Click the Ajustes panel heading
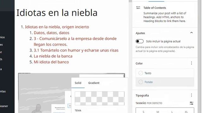Screen dimensions: 202x113 pyautogui.click(x=140, y=33)
